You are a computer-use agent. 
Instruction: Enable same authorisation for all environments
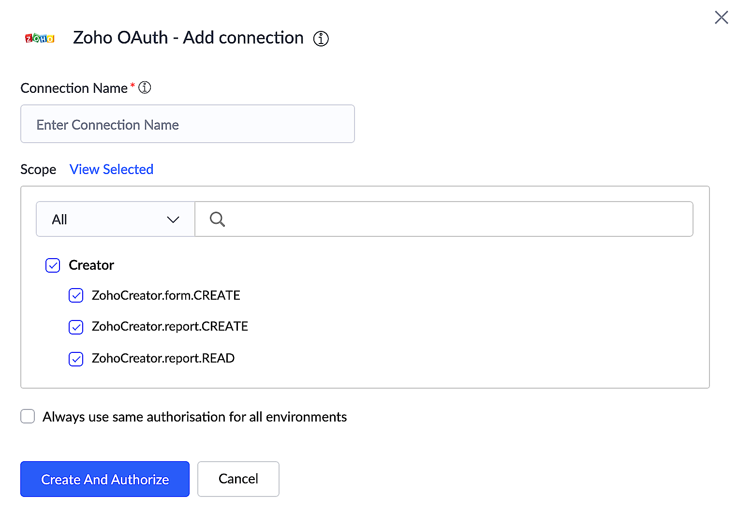pos(28,416)
